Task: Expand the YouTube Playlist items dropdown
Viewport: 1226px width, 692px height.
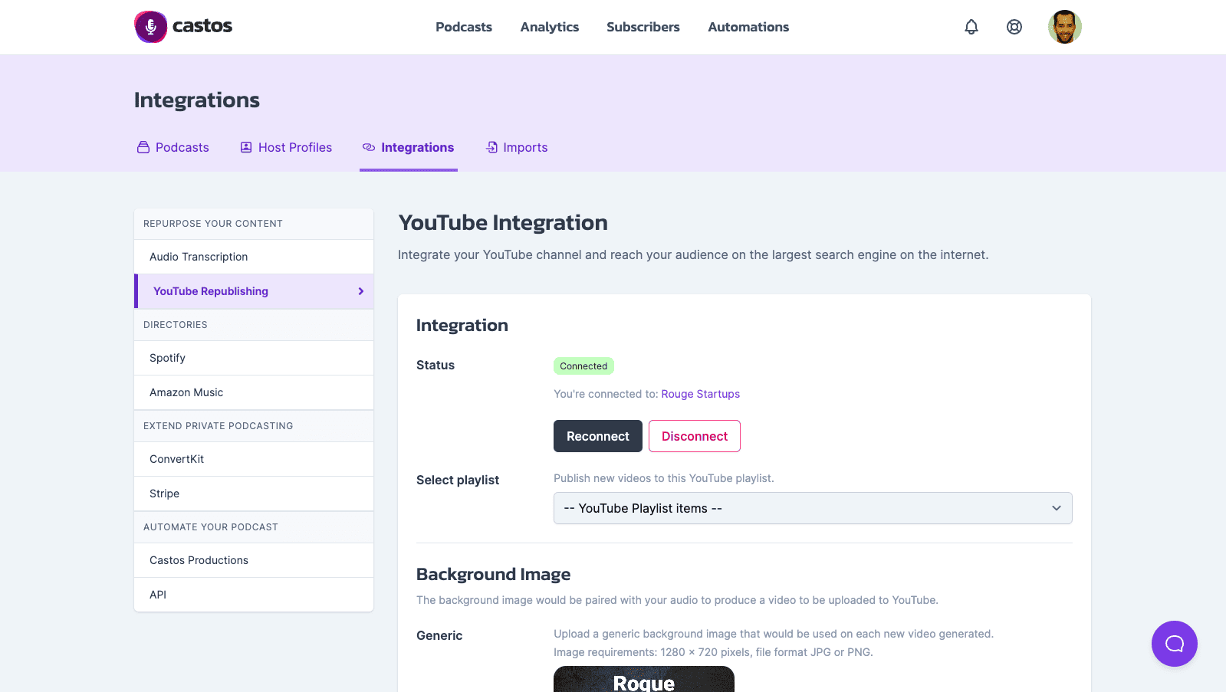Action: coord(813,508)
